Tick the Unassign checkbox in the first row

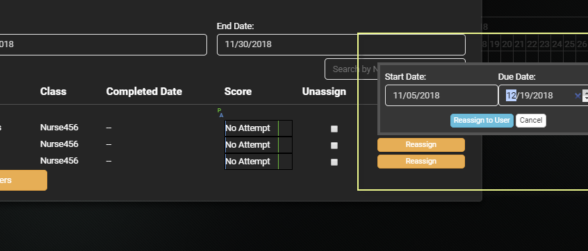334,129
